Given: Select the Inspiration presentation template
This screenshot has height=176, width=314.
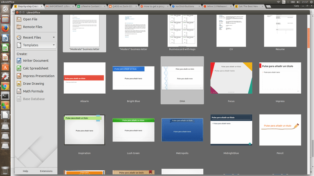Looking at the screenshot, I should [85, 132].
